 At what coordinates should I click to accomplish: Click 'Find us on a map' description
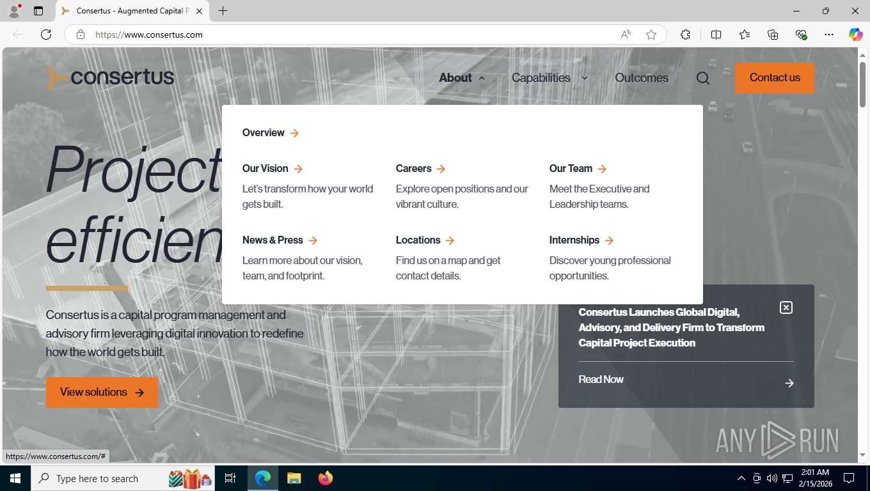click(448, 269)
